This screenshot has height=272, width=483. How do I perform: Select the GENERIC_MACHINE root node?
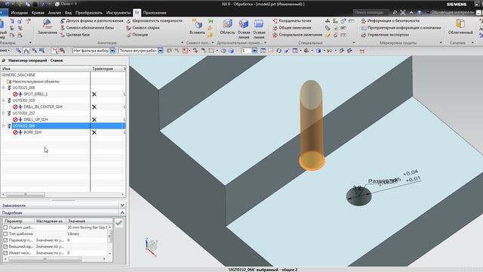18,75
